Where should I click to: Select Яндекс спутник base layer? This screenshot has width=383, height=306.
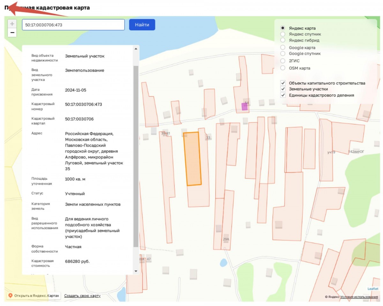[282, 34]
